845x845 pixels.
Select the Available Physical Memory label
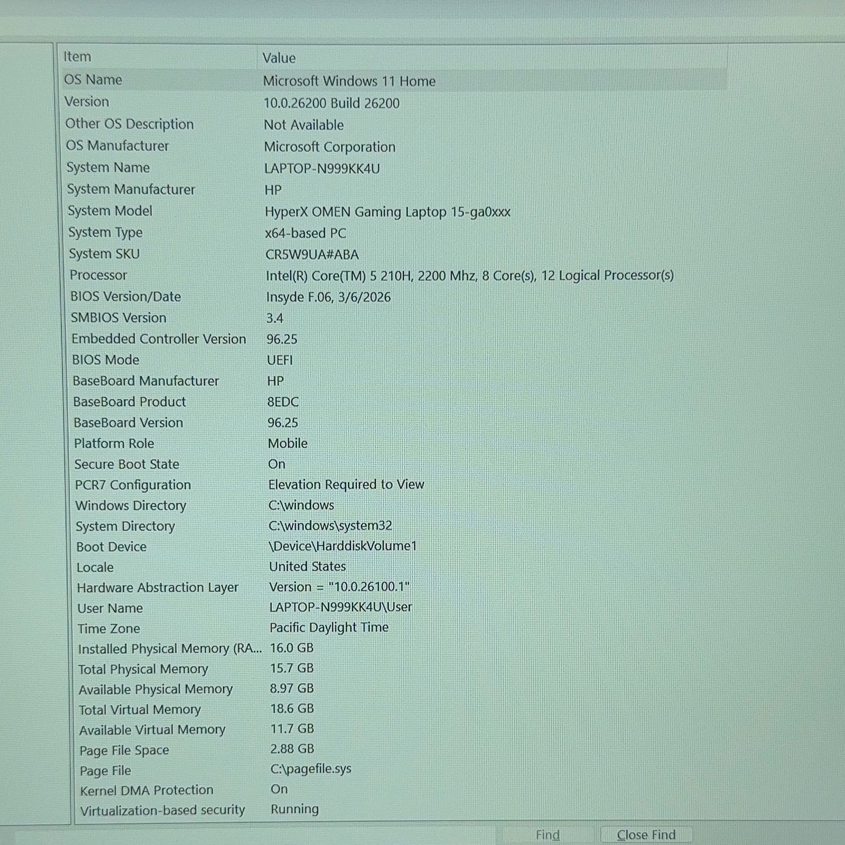156,689
